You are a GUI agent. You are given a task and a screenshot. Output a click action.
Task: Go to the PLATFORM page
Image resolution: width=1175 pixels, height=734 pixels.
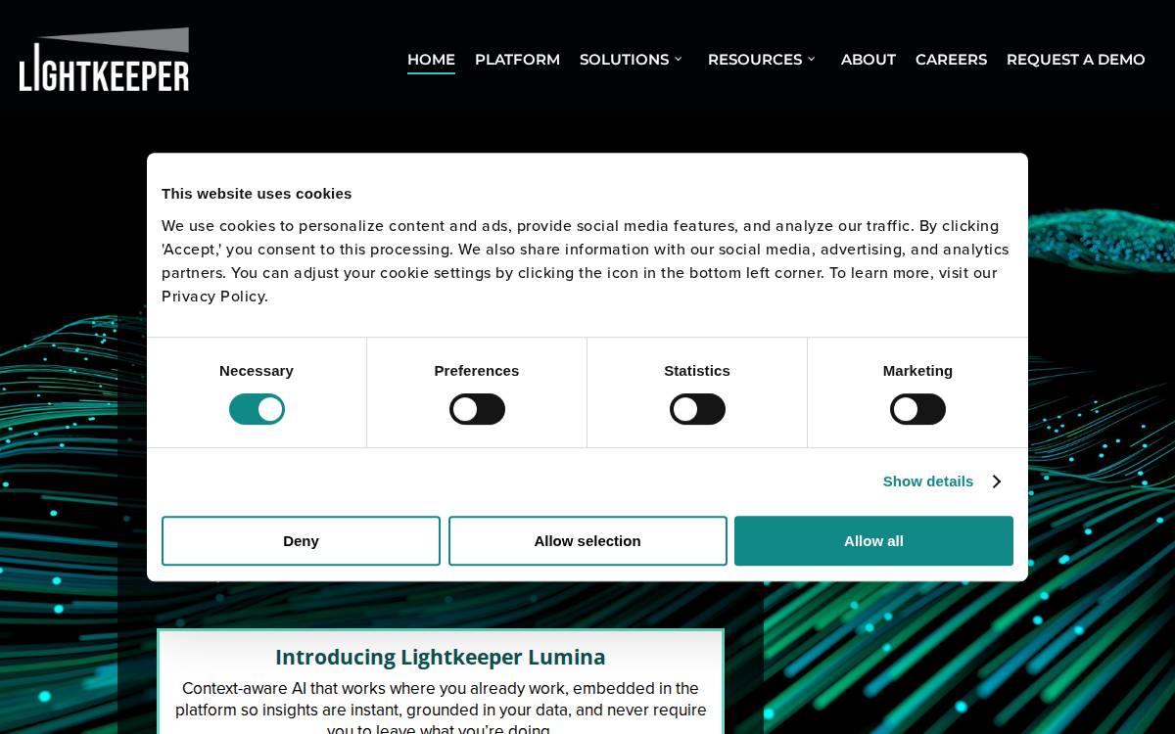coord(517,60)
